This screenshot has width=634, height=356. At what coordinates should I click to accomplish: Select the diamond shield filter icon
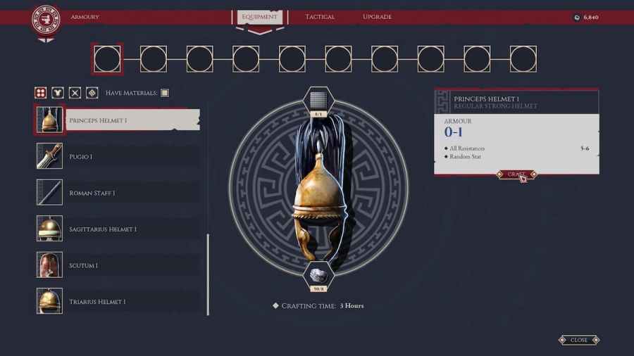(x=92, y=93)
